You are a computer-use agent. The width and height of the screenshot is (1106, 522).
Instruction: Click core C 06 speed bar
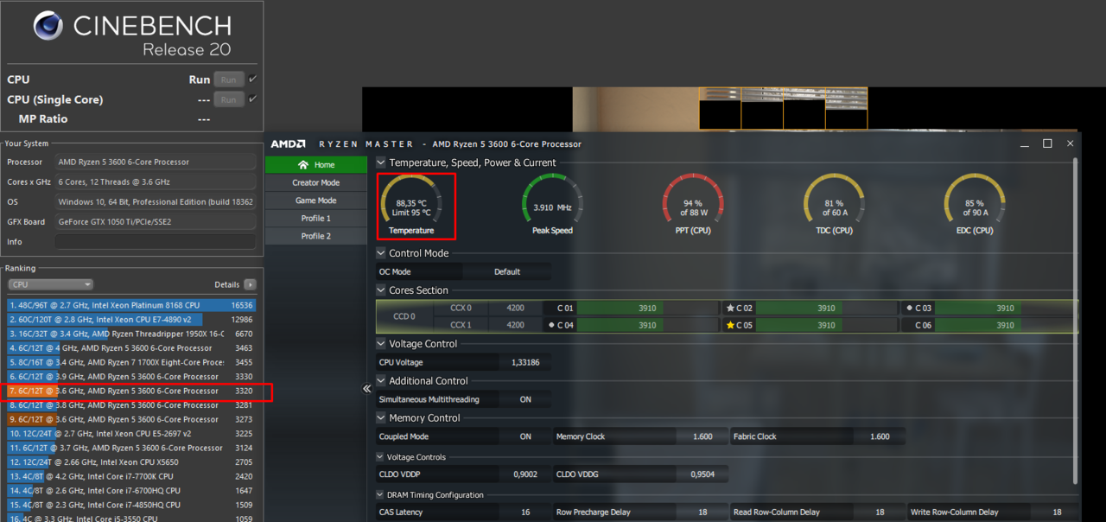coord(1005,325)
